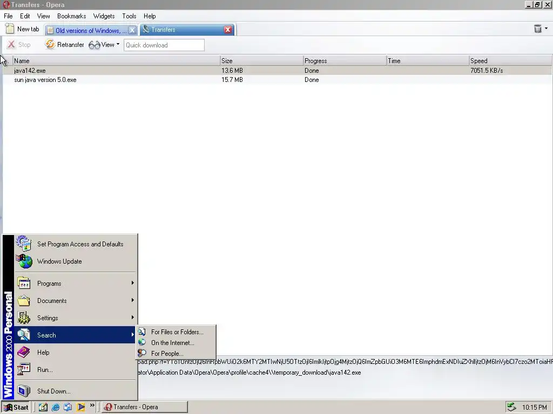This screenshot has width=553, height=414.
Task: Sort by the Size column header
Action: coord(262,60)
